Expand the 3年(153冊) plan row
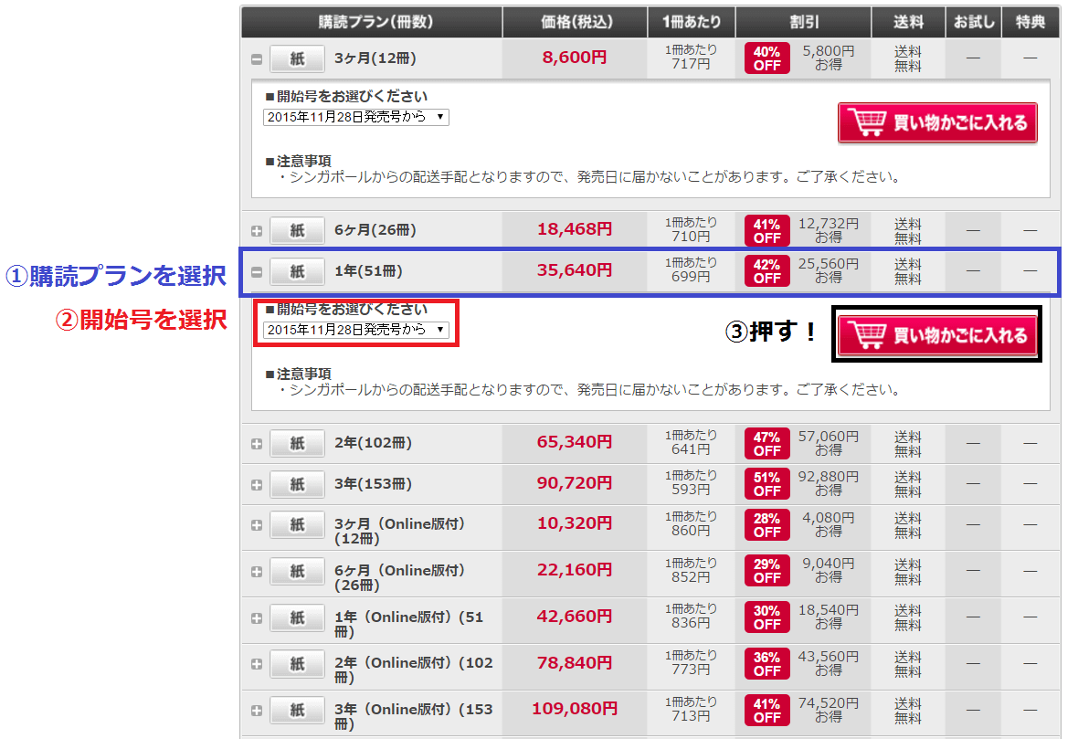Viewport: 1078px width, 749px height. (256, 484)
